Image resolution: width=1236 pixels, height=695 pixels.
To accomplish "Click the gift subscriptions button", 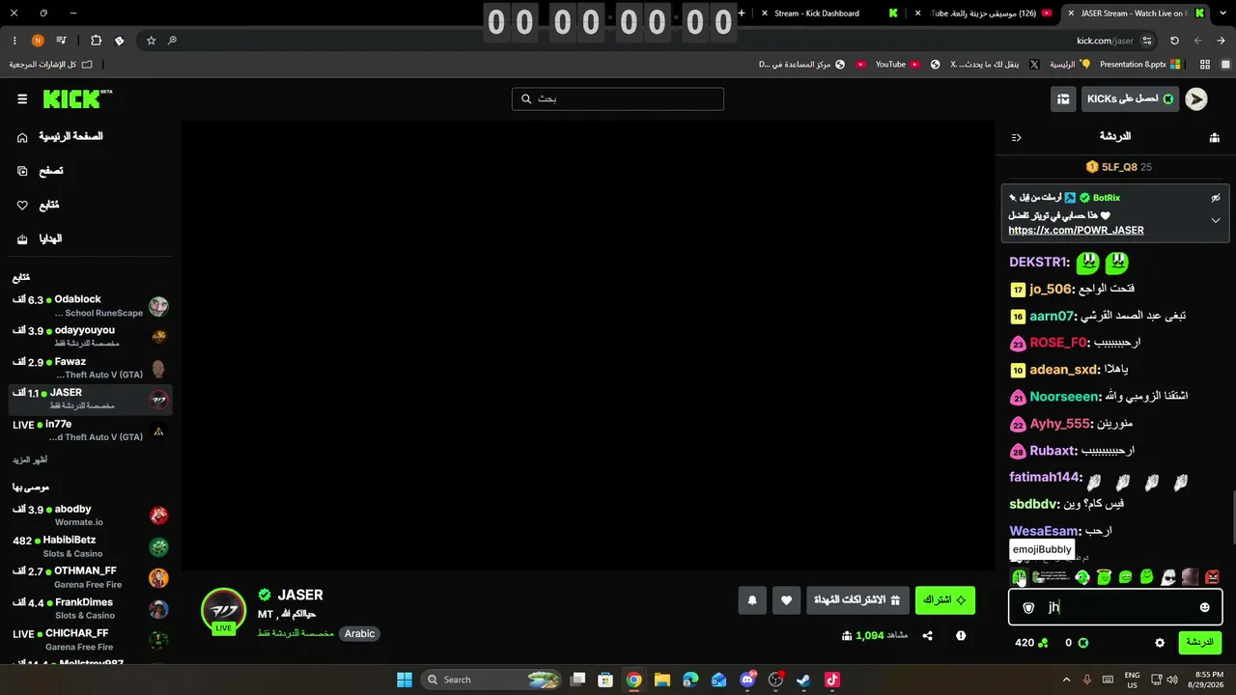I will (857, 600).
